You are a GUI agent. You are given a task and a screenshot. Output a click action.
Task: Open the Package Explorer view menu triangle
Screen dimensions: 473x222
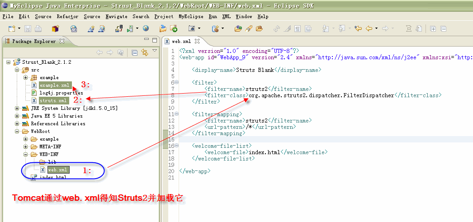155,50
